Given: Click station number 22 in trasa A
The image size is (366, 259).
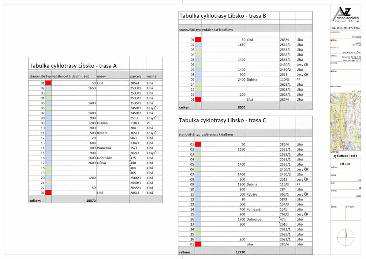Looking at the screenshot, I should pyautogui.click(x=42, y=188).
